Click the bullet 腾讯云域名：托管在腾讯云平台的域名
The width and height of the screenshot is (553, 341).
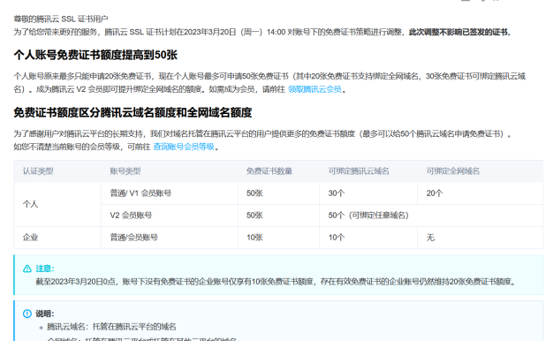click(x=111, y=327)
